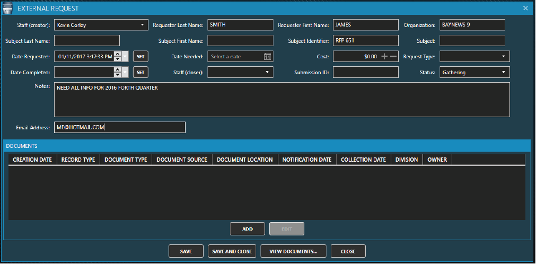Add a new document with ADD
This screenshot has width=536, height=264.
[x=248, y=229]
